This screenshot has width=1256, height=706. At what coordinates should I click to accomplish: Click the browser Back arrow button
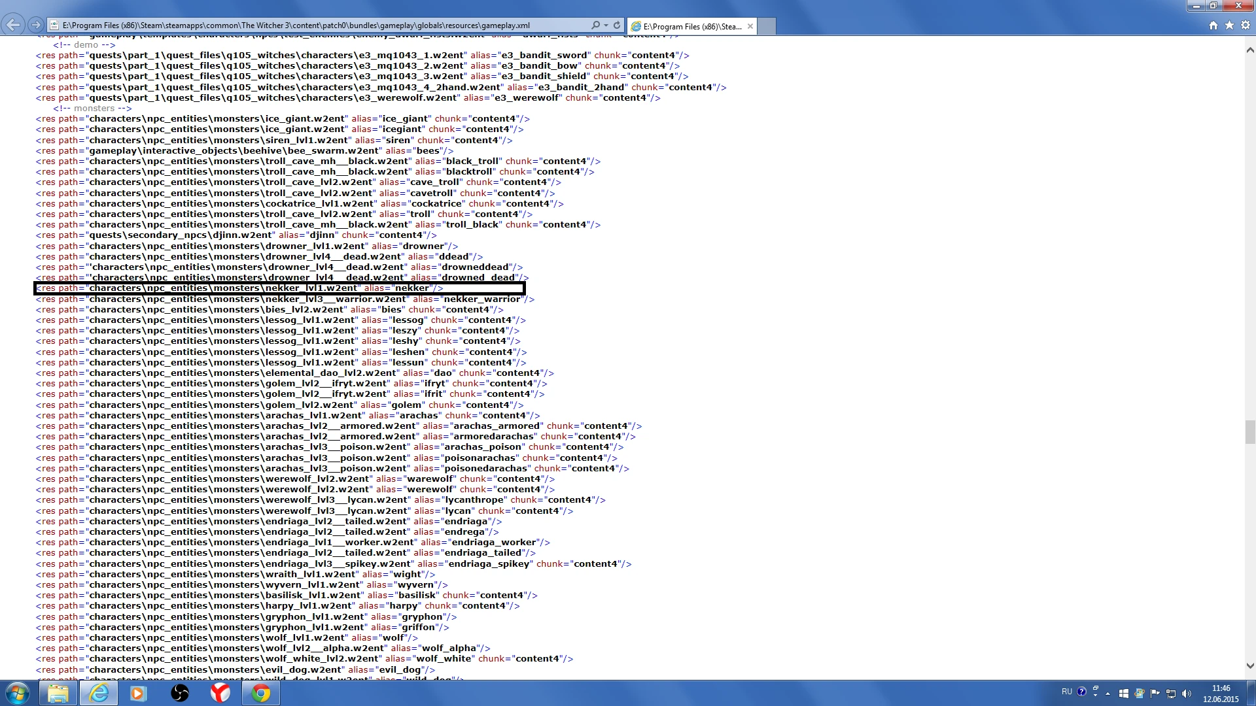pyautogui.click(x=13, y=25)
